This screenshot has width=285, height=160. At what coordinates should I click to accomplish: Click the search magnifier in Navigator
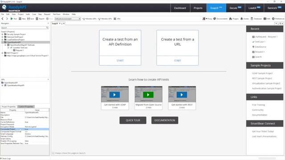point(47,28)
